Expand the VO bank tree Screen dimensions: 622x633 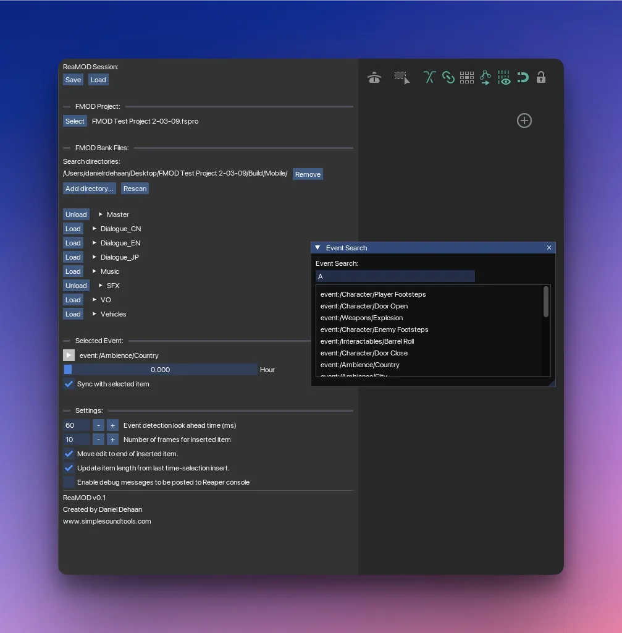94,300
